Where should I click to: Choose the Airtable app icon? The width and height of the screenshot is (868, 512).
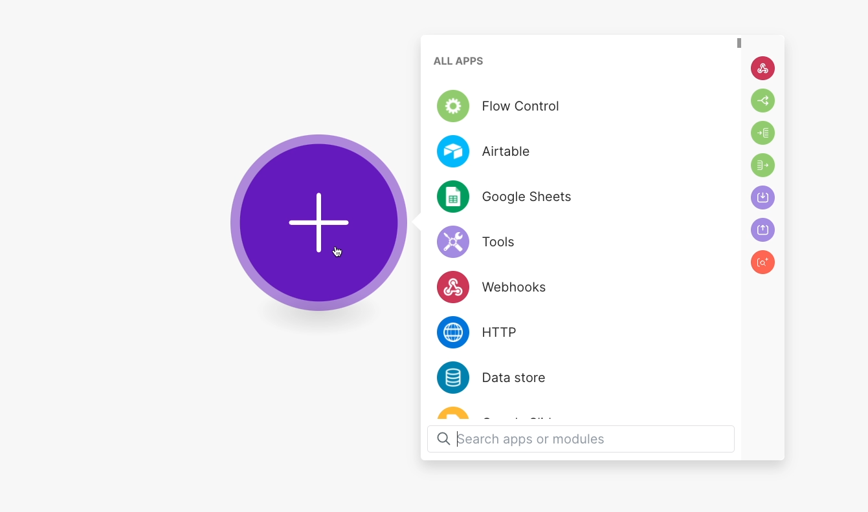(x=453, y=151)
